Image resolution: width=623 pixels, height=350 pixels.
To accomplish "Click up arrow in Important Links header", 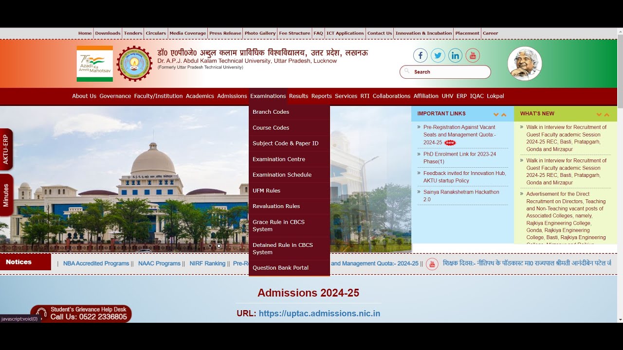I will [x=504, y=115].
